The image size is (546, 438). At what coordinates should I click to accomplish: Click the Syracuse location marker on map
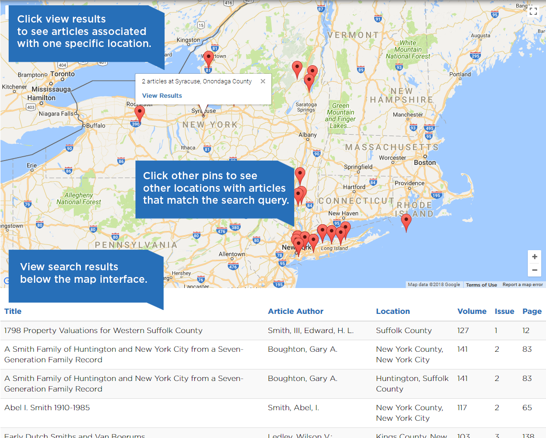(x=203, y=115)
